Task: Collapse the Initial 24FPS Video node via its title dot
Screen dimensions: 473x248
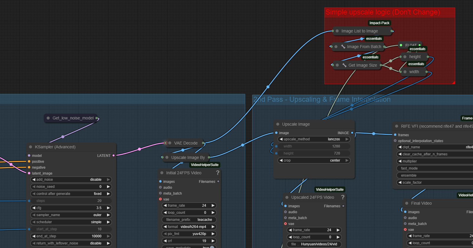Action: coord(162,173)
